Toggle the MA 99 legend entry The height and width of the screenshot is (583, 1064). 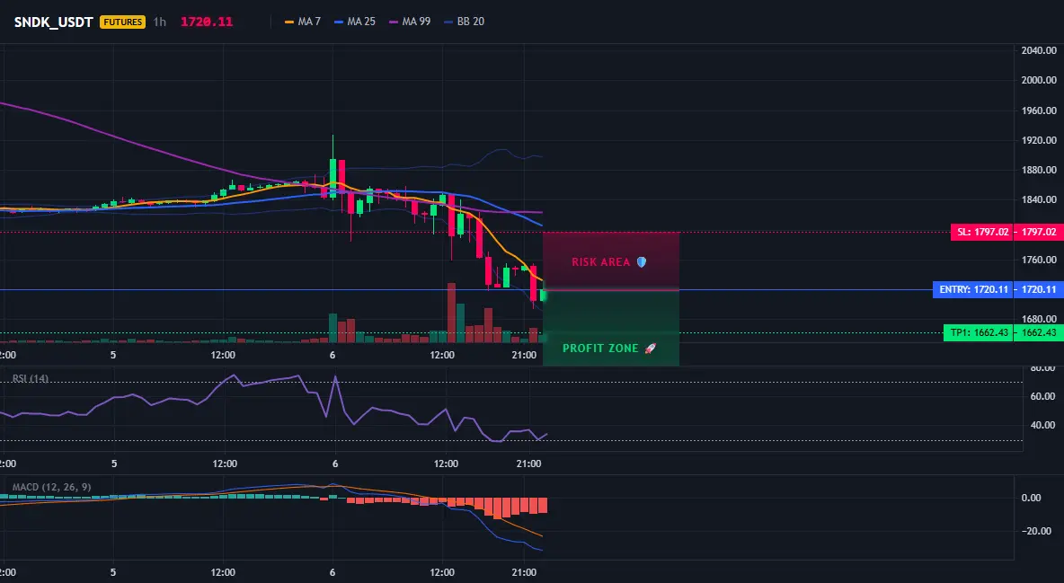coord(410,22)
